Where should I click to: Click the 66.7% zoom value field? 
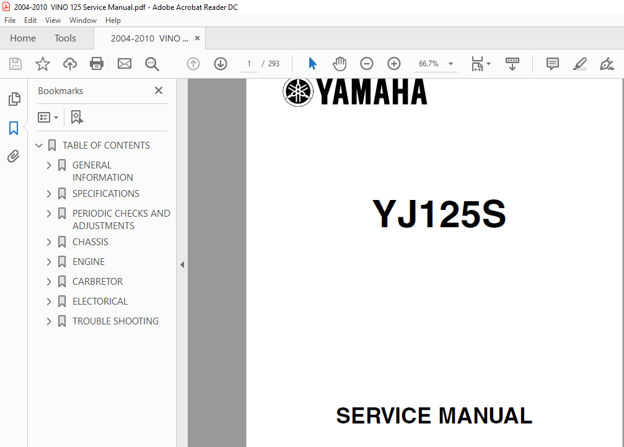click(x=429, y=64)
